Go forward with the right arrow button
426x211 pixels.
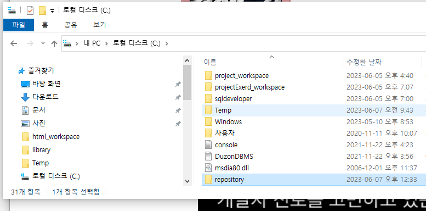click(30, 43)
